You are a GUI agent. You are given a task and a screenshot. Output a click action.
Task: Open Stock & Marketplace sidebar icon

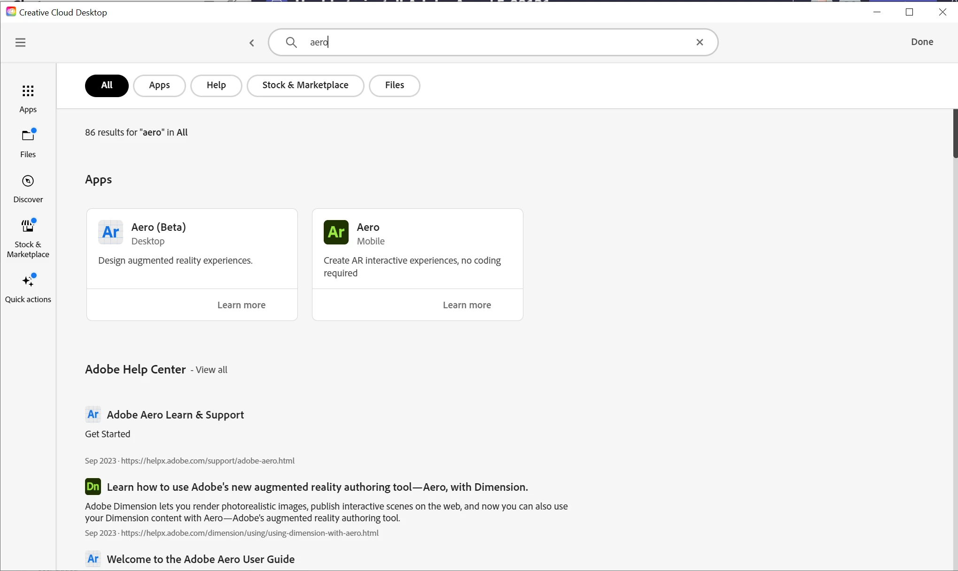pyautogui.click(x=28, y=237)
